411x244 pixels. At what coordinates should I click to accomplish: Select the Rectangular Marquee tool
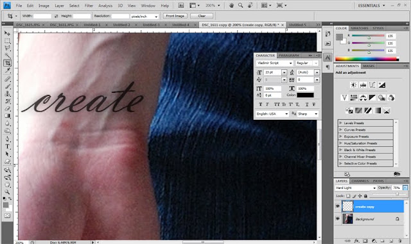click(x=7, y=41)
